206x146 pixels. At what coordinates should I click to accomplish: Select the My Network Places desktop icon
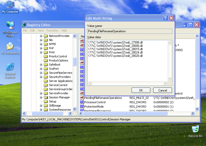(10, 29)
